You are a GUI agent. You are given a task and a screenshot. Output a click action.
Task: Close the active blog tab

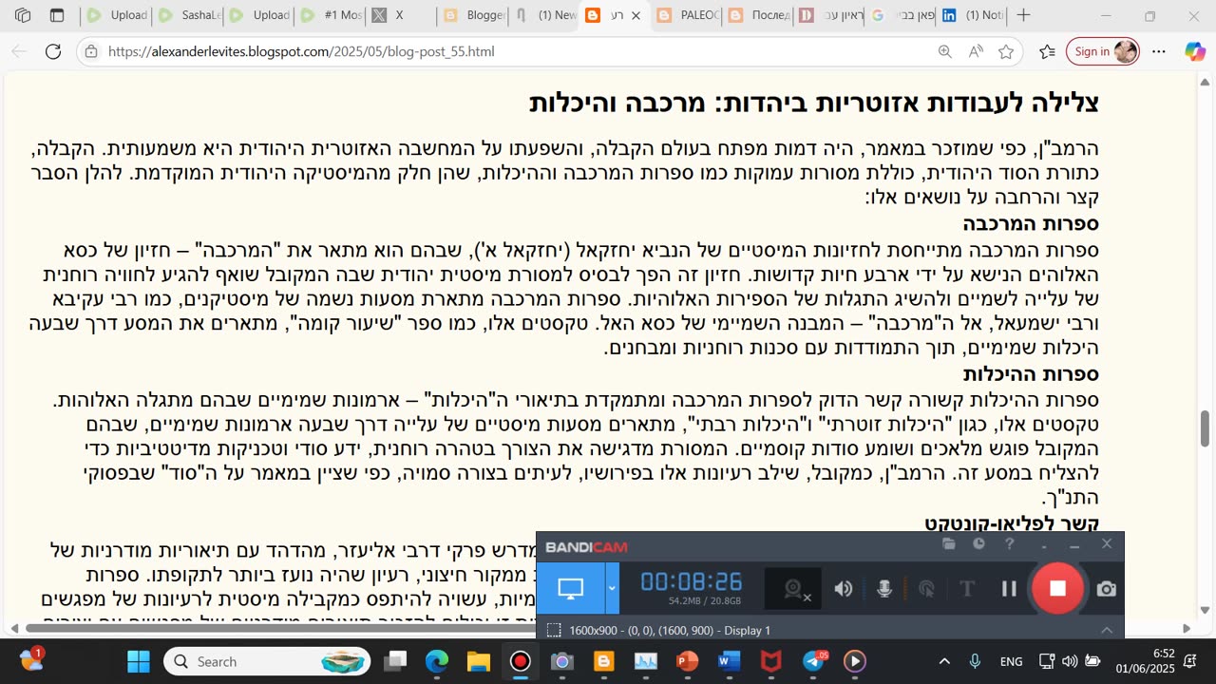(636, 15)
